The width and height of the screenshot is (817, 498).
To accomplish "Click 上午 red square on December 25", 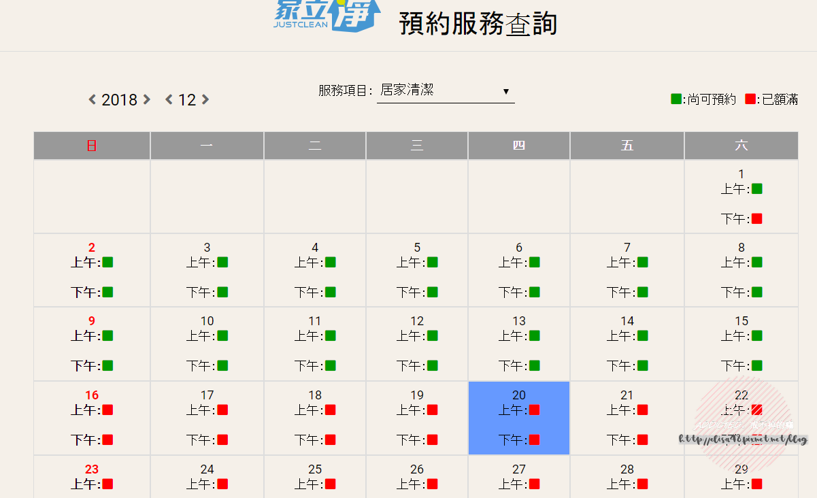I will tap(330, 484).
